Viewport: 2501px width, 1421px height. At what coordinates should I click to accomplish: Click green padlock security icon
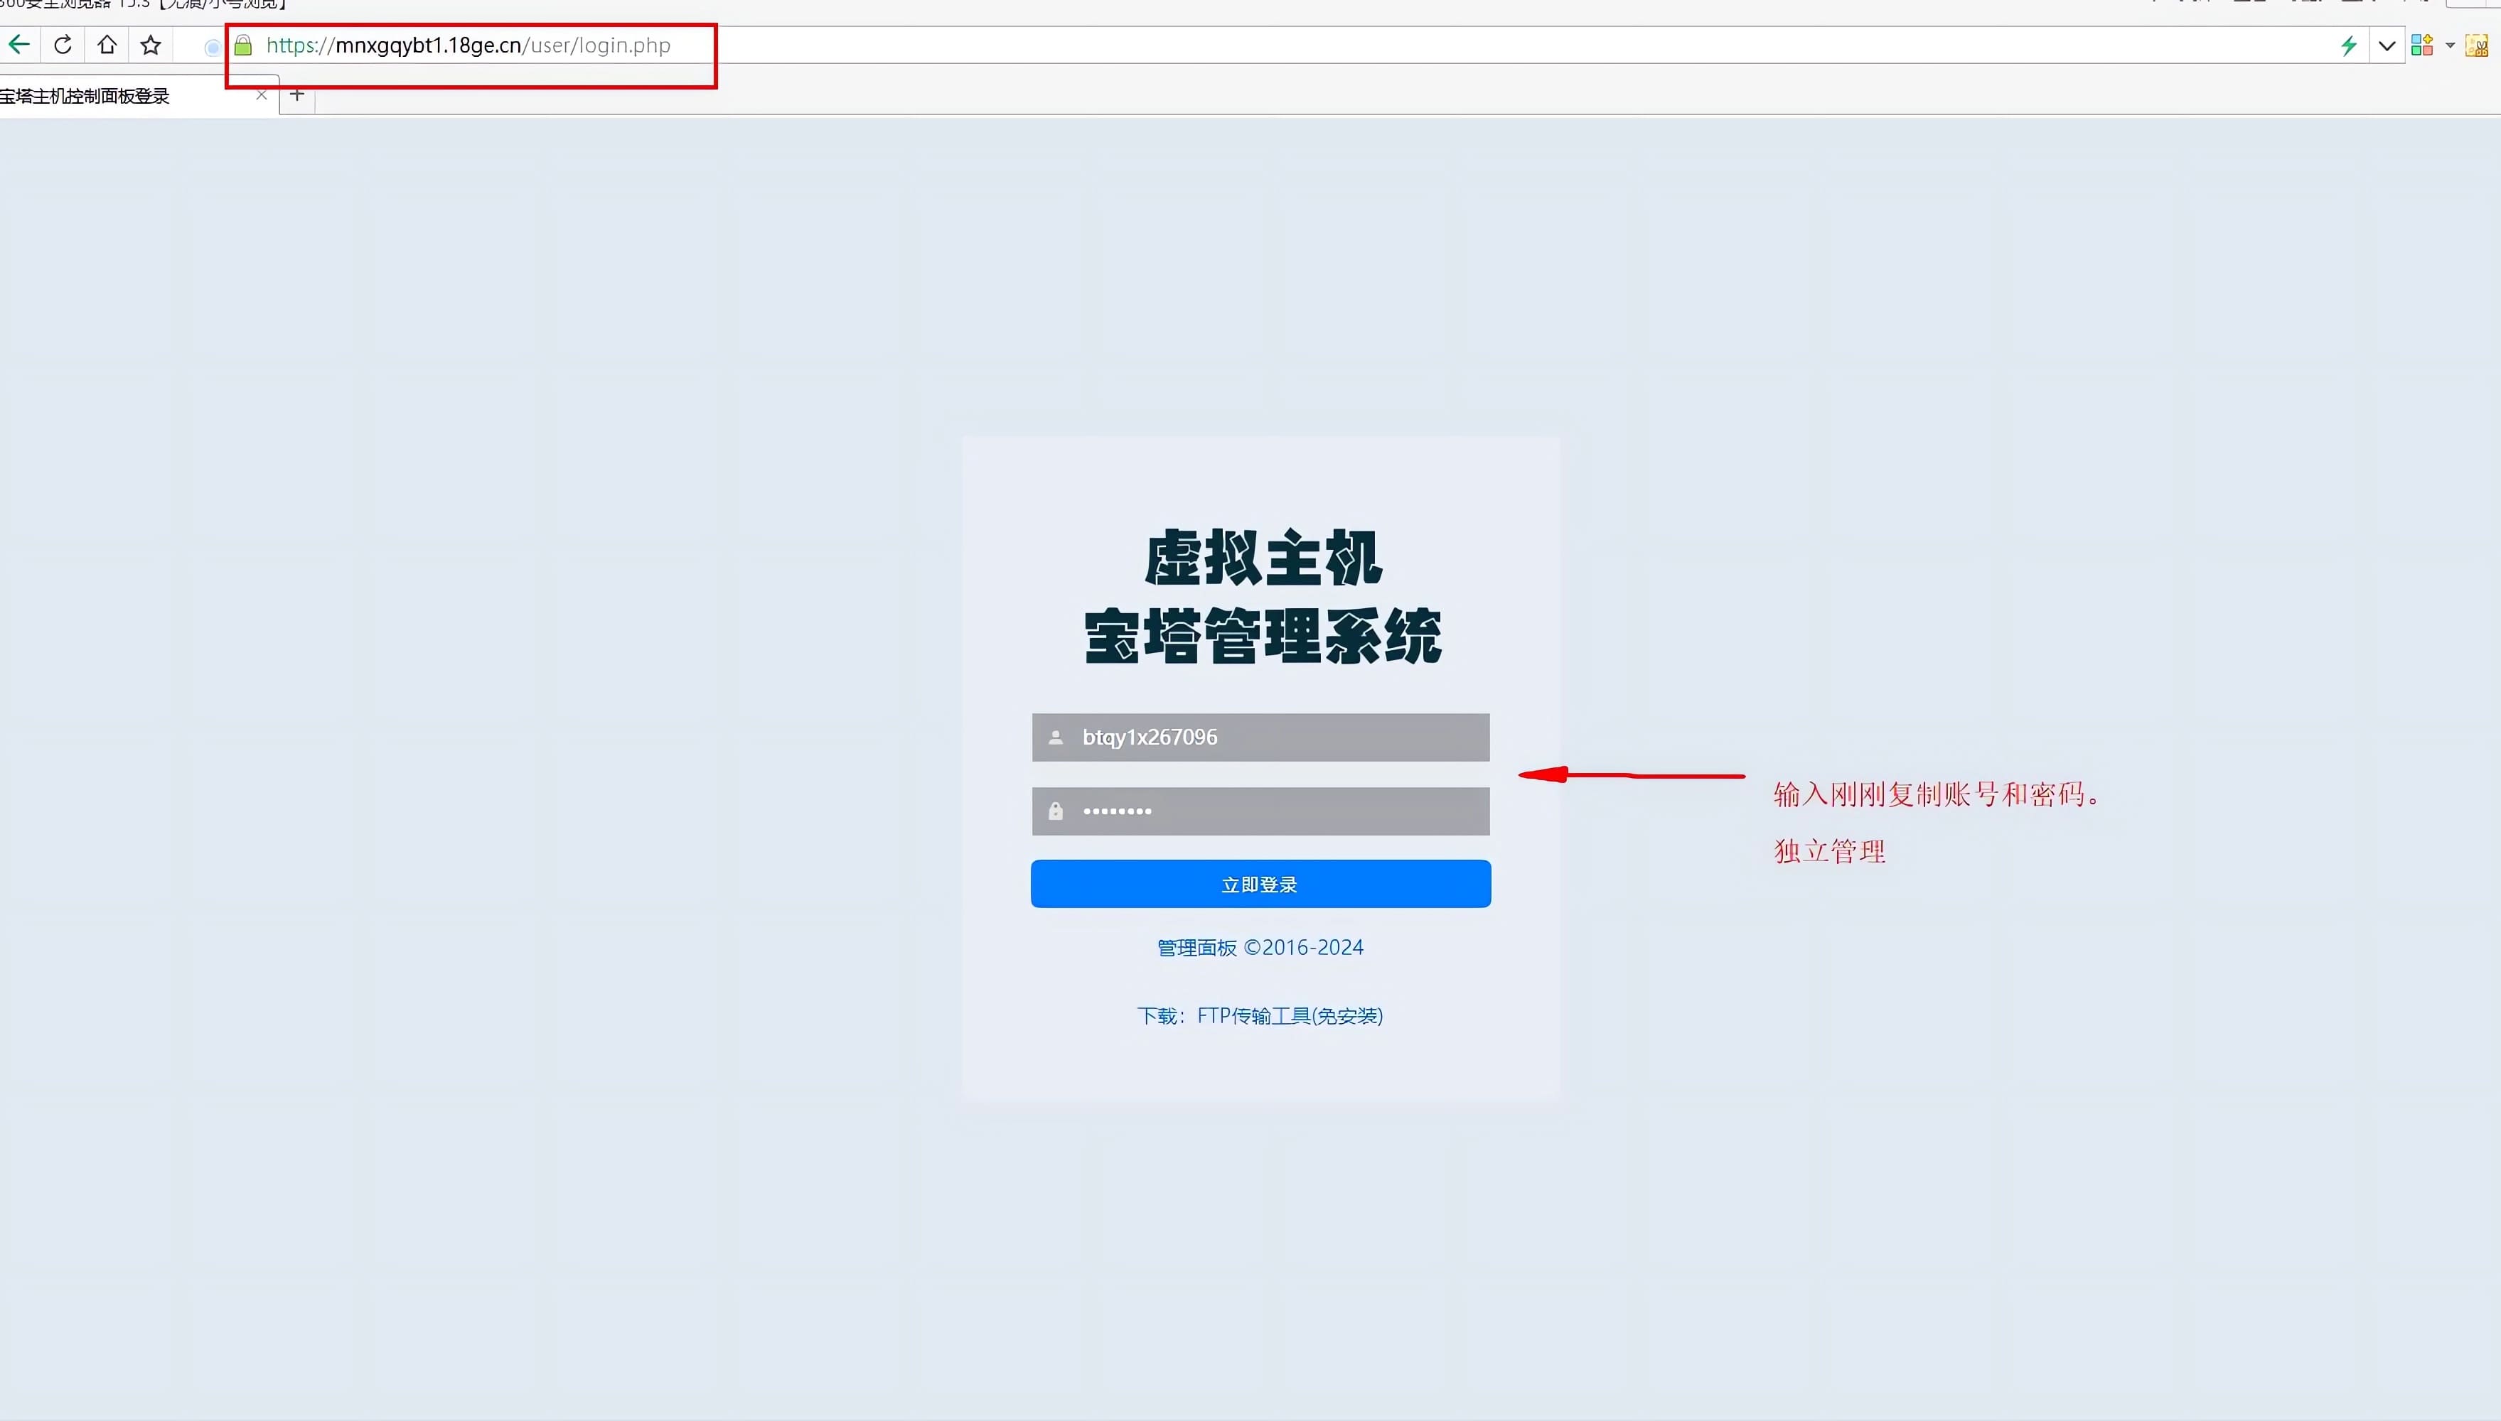(x=243, y=45)
